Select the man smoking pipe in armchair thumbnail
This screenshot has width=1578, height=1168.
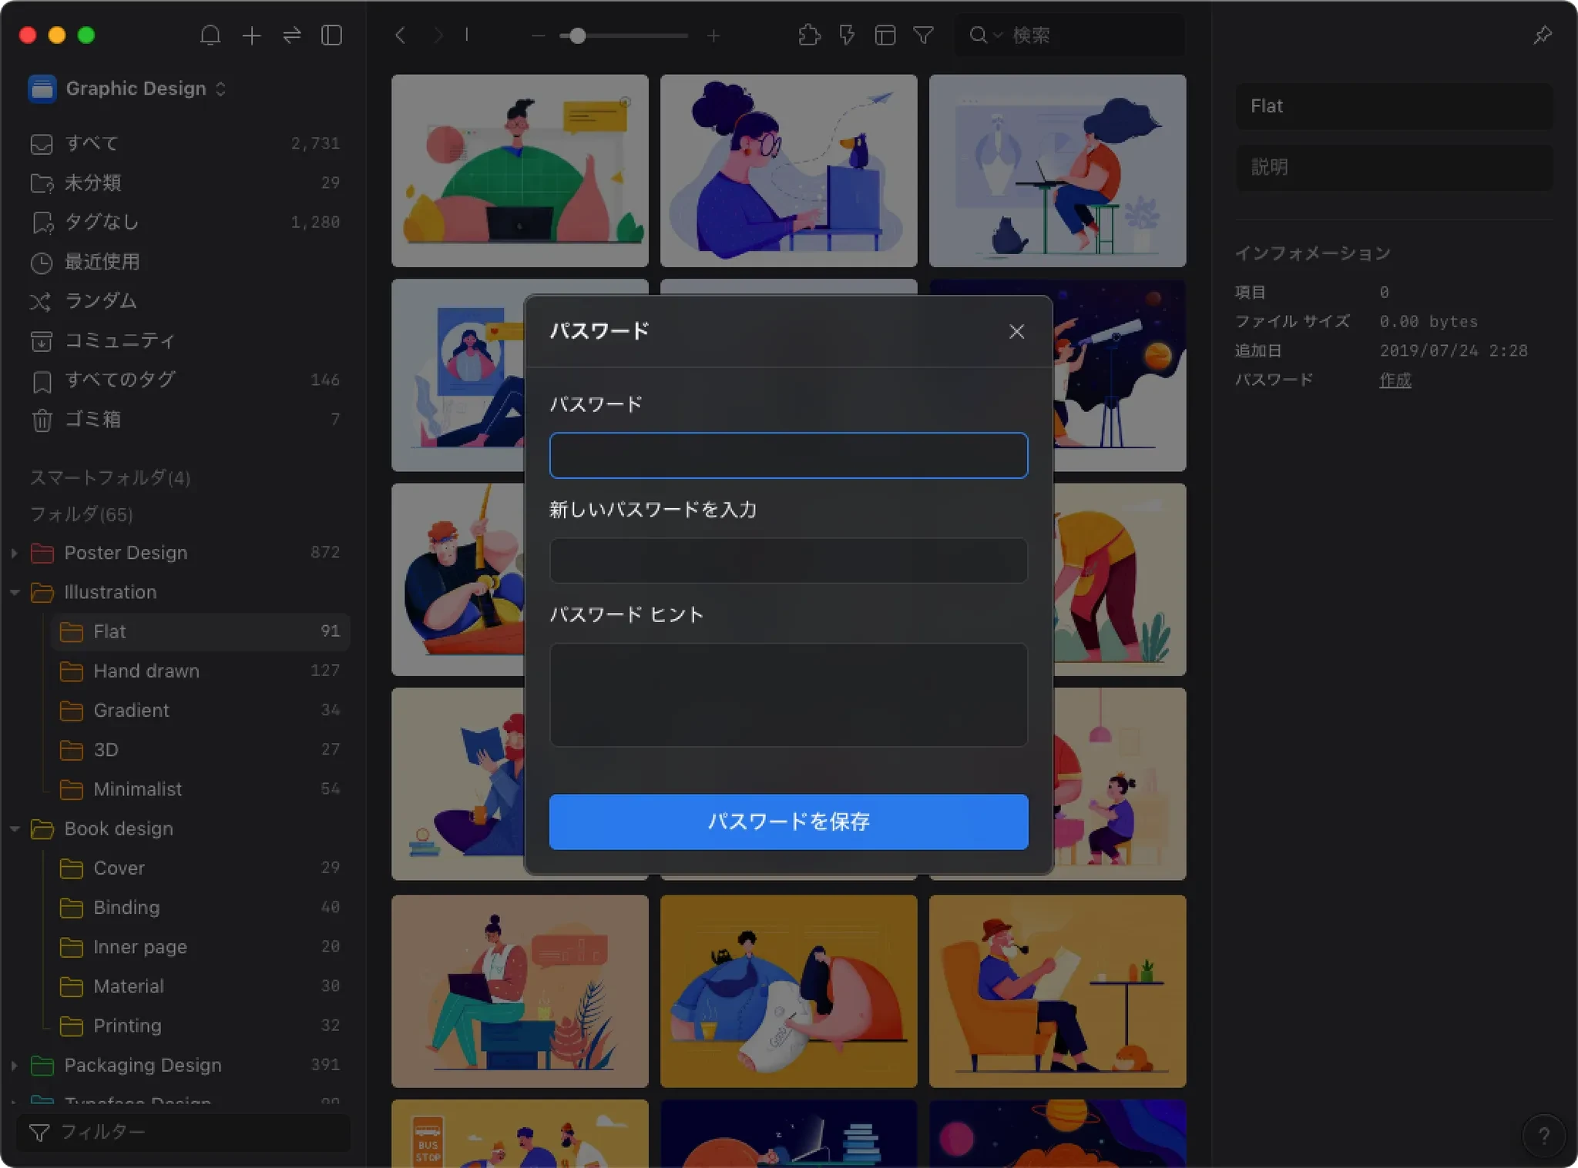[x=1057, y=991]
